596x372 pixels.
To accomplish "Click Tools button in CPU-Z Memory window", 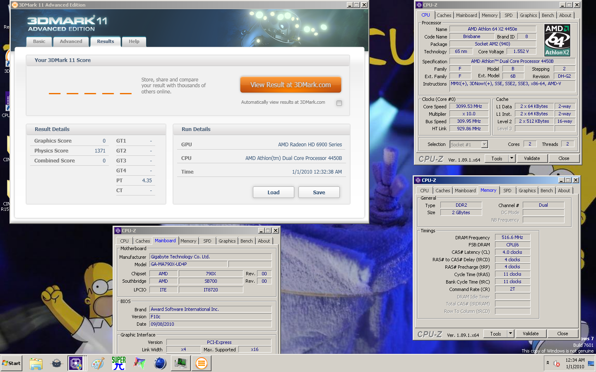I will (x=495, y=334).
